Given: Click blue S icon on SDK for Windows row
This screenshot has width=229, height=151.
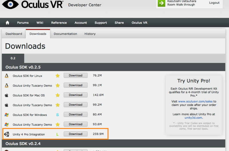Looking at the screenshot, I should tap(58, 115).
